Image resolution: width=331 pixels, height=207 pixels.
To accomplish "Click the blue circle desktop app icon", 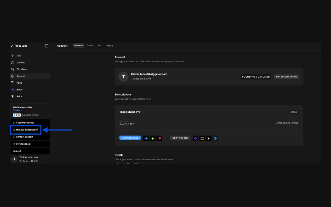I will 146,138.
